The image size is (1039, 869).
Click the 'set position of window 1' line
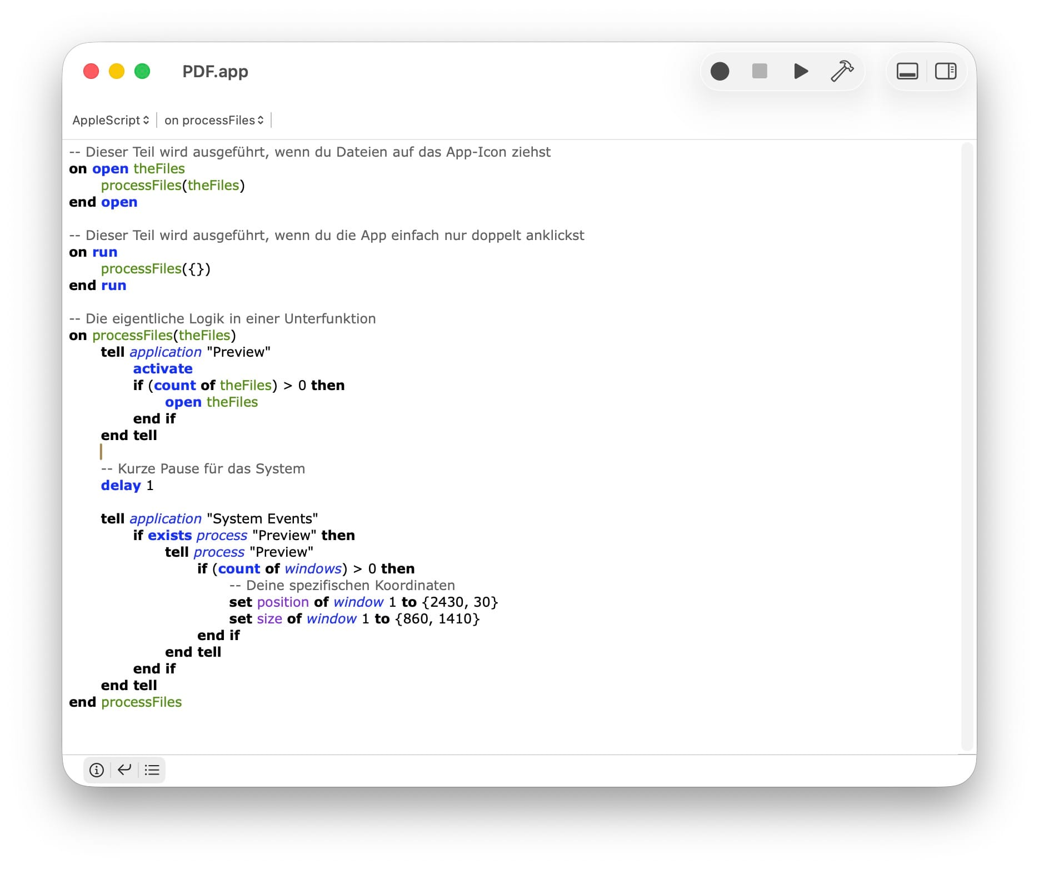[x=363, y=602]
